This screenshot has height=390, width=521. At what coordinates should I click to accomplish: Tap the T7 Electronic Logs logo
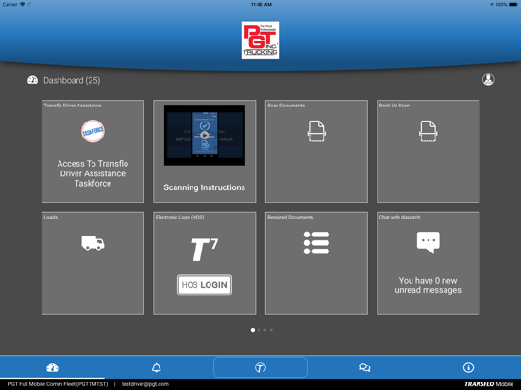point(205,250)
